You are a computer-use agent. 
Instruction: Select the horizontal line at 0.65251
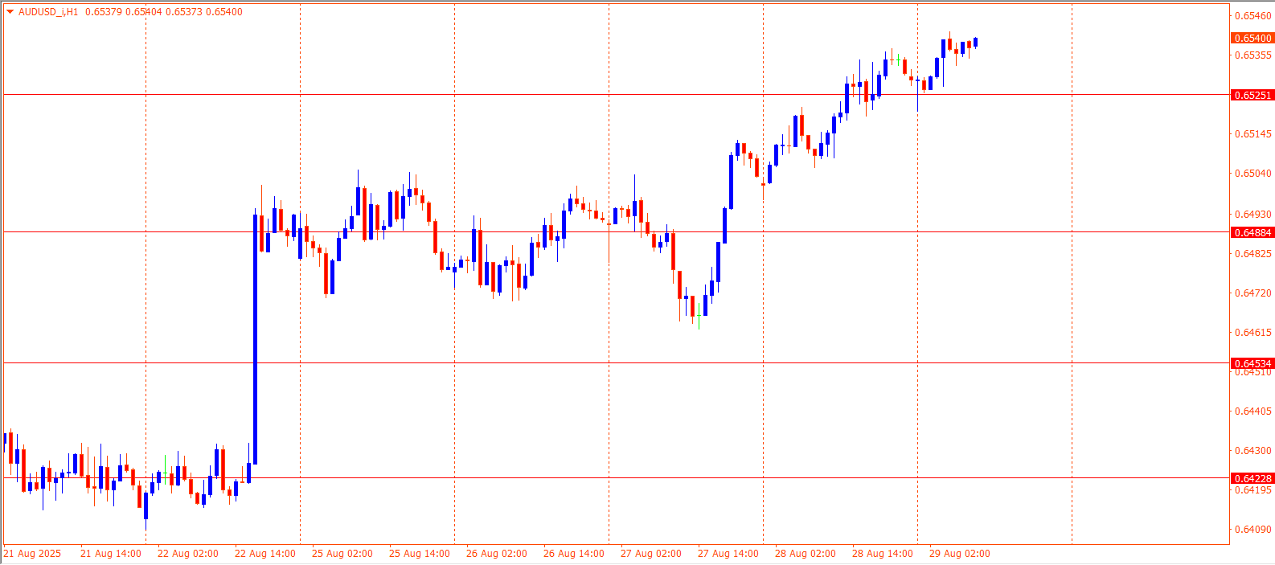tap(616, 95)
